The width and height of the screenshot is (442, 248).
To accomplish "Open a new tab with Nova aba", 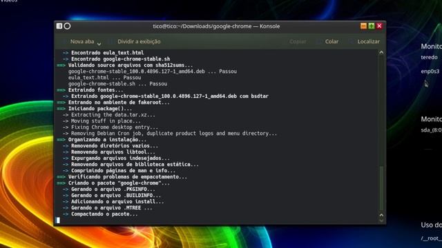I will 82,41.
